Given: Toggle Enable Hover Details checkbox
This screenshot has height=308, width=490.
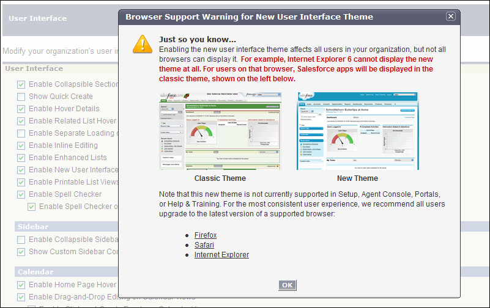Looking at the screenshot, I should [21, 109].
